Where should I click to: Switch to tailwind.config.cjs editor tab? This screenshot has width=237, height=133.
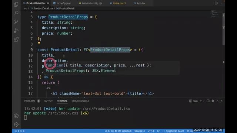tap(90, 3)
